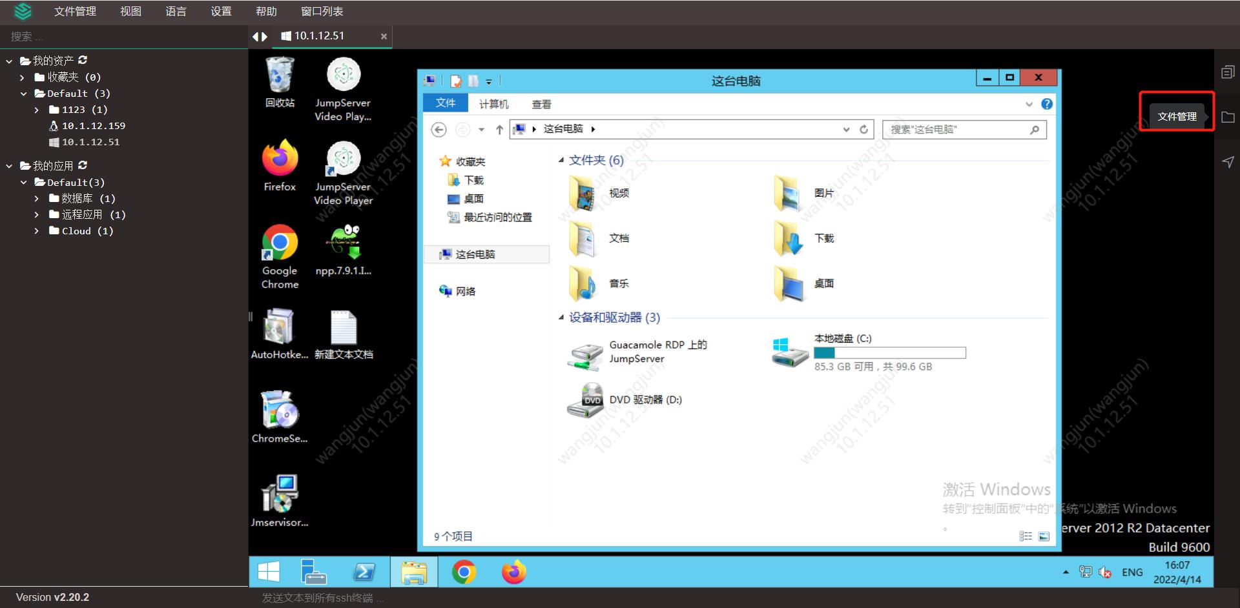The width and height of the screenshot is (1240, 608).
Task: Switch to the 计算机 ribbon tab
Action: tap(493, 104)
